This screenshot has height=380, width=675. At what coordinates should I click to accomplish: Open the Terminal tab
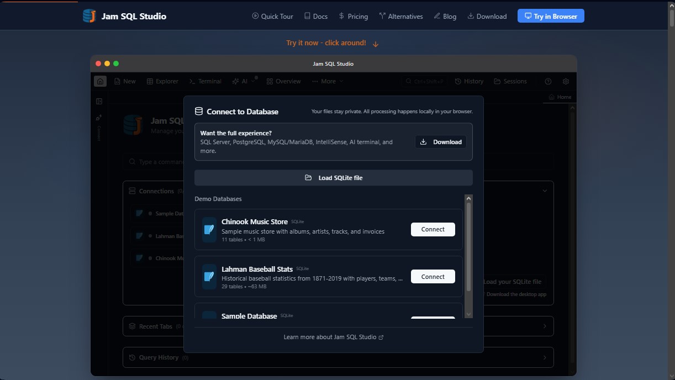click(205, 81)
